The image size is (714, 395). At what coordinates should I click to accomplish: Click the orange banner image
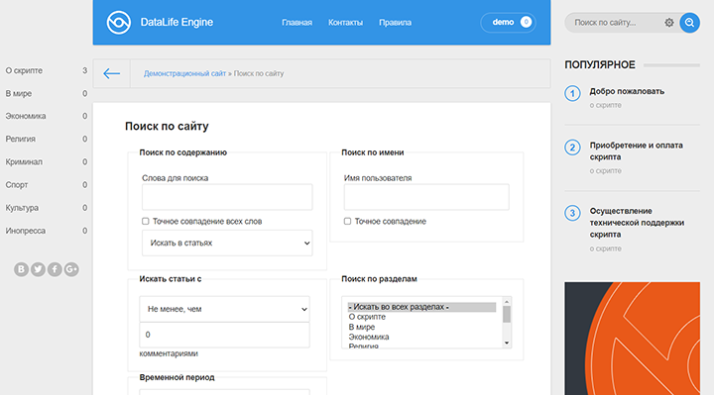[632, 339]
